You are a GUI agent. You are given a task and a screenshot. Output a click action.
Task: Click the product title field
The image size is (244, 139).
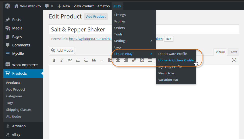point(144,29)
